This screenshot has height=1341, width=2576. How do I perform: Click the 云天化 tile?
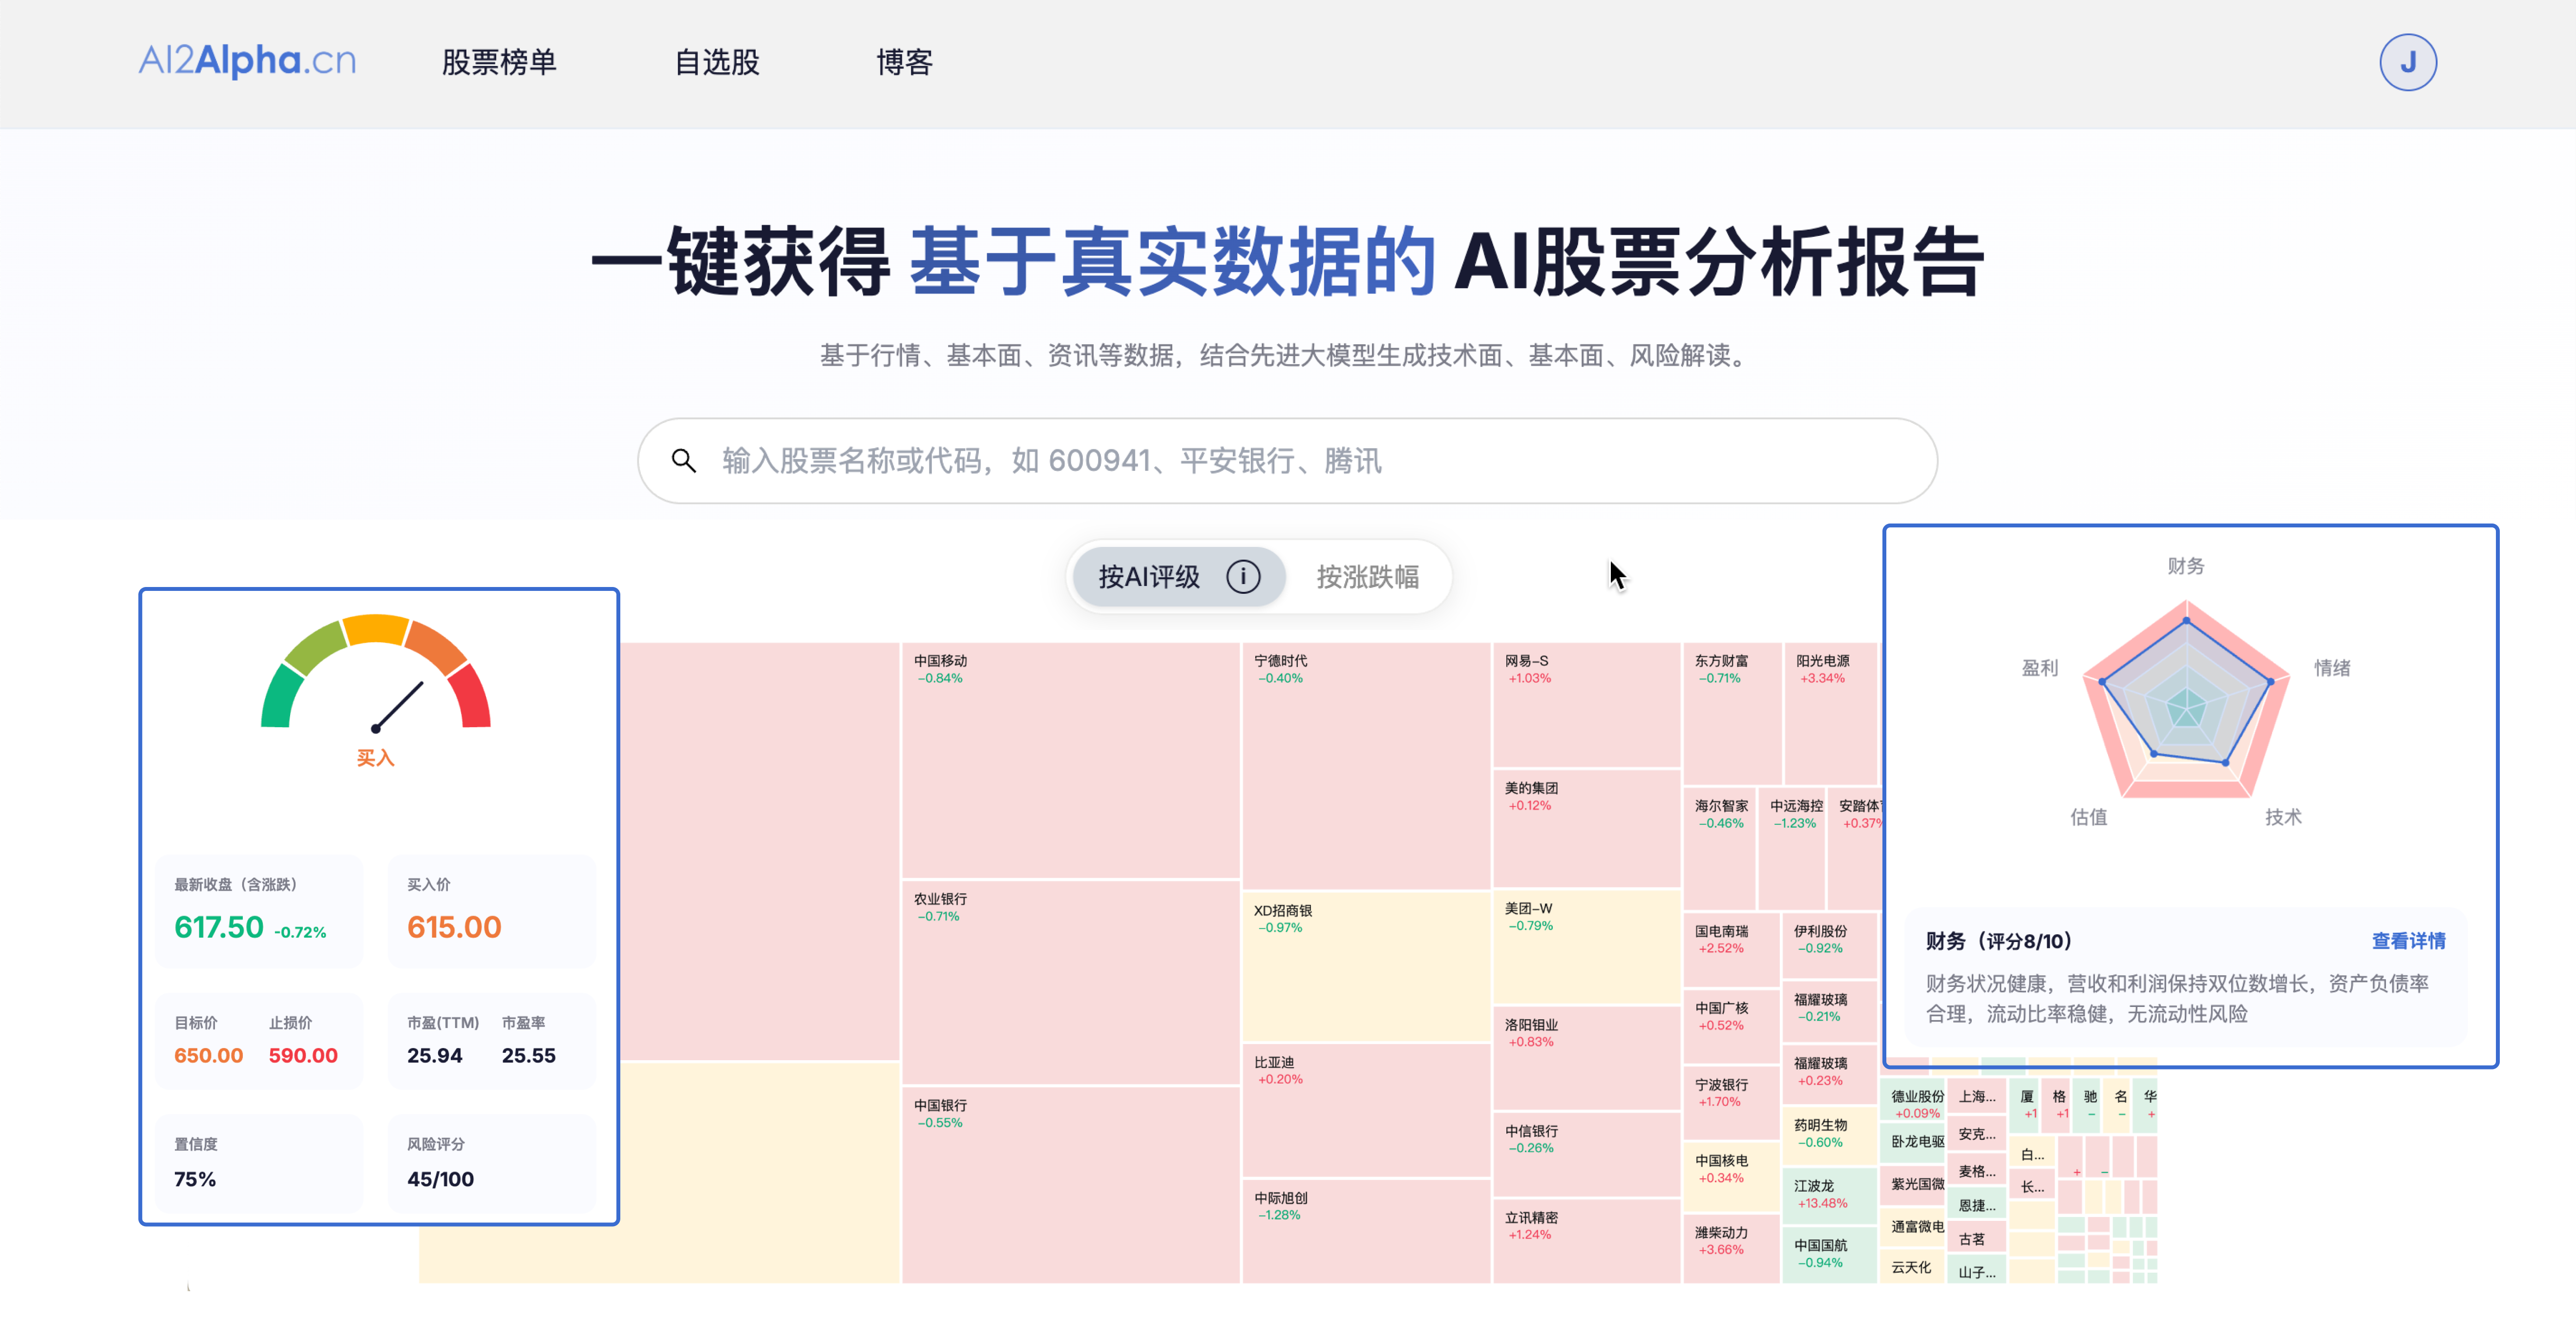click(1912, 1266)
